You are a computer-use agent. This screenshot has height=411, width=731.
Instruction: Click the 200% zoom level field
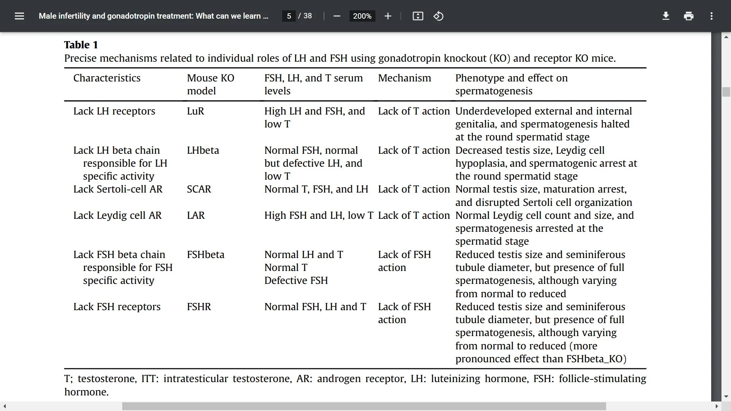coord(362,16)
